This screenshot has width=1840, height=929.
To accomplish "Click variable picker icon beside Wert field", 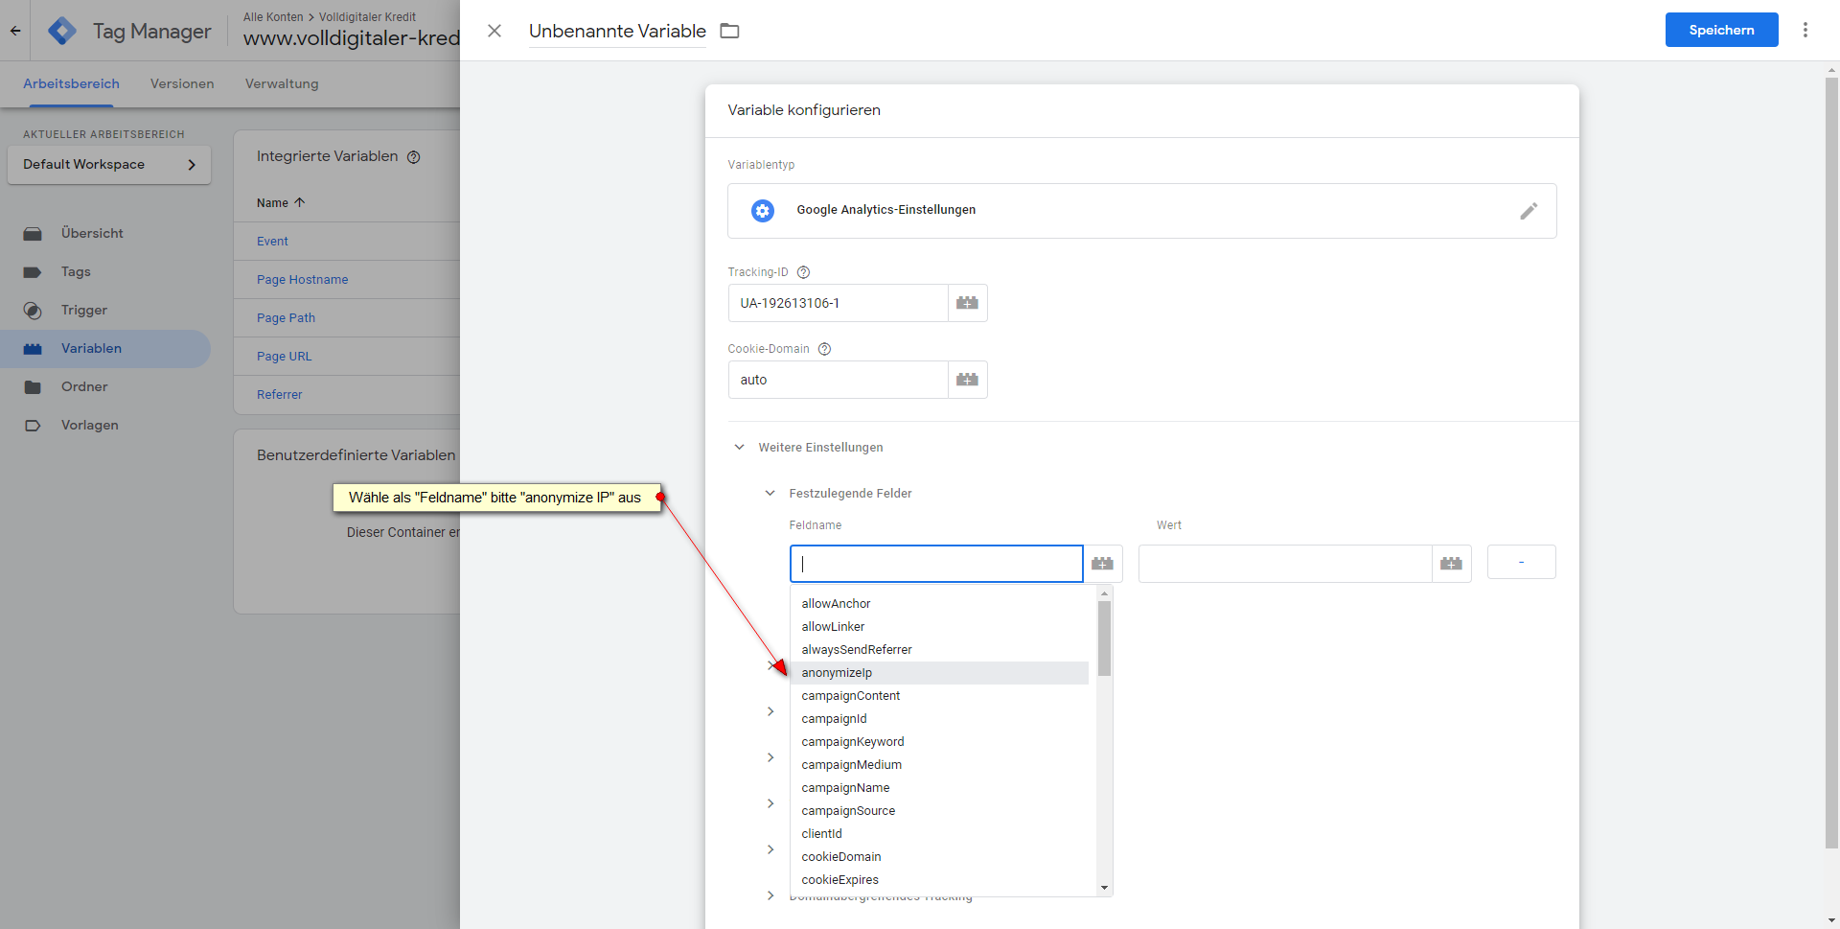I will (x=1451, y=564).
